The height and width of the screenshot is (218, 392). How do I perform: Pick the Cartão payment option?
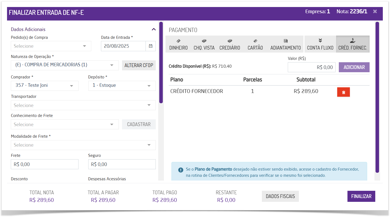pyautogui.click(x=255, y=44)
